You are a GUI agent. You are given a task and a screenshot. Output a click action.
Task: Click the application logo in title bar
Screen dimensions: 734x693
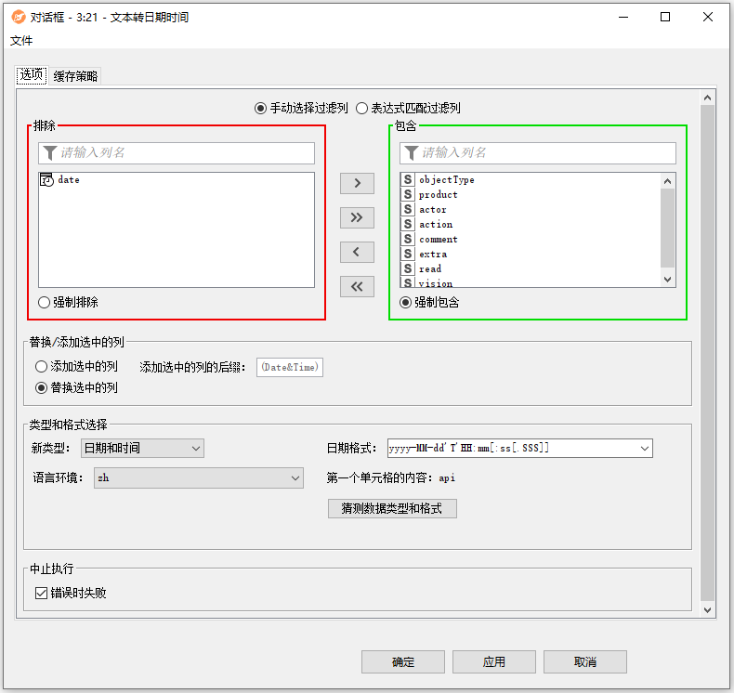tap(19, 18)
